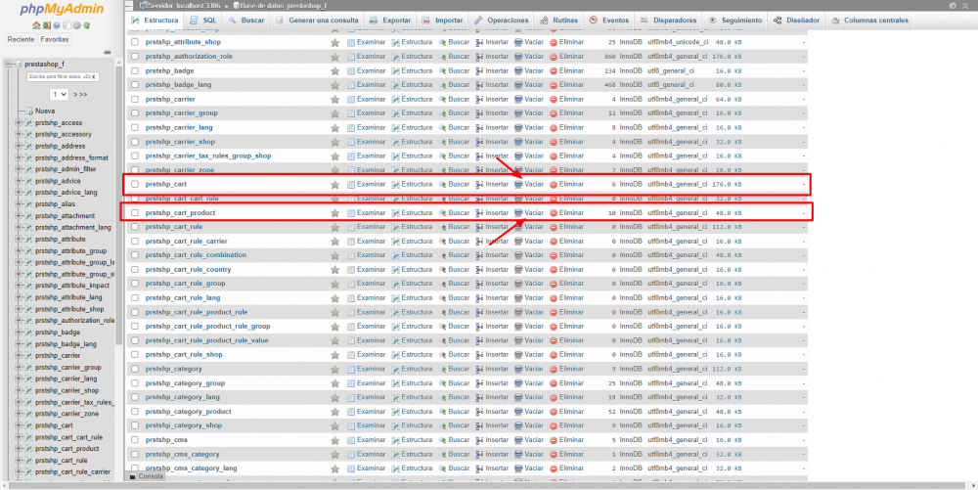This screenshot has height=490, width=978.
Task: Open the prstshp_category_product table link
Action: click(189, 412)
